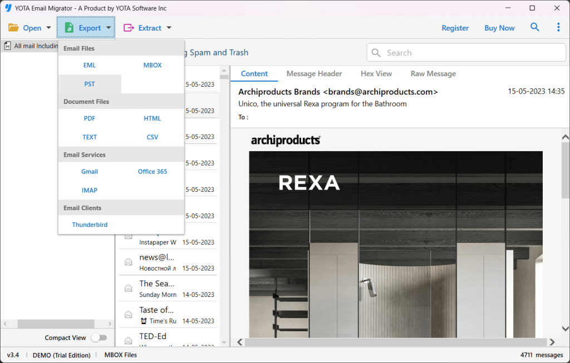Click preview pane scroll down arrow
The image size is (570, 363).
click(x=566, y=329)
